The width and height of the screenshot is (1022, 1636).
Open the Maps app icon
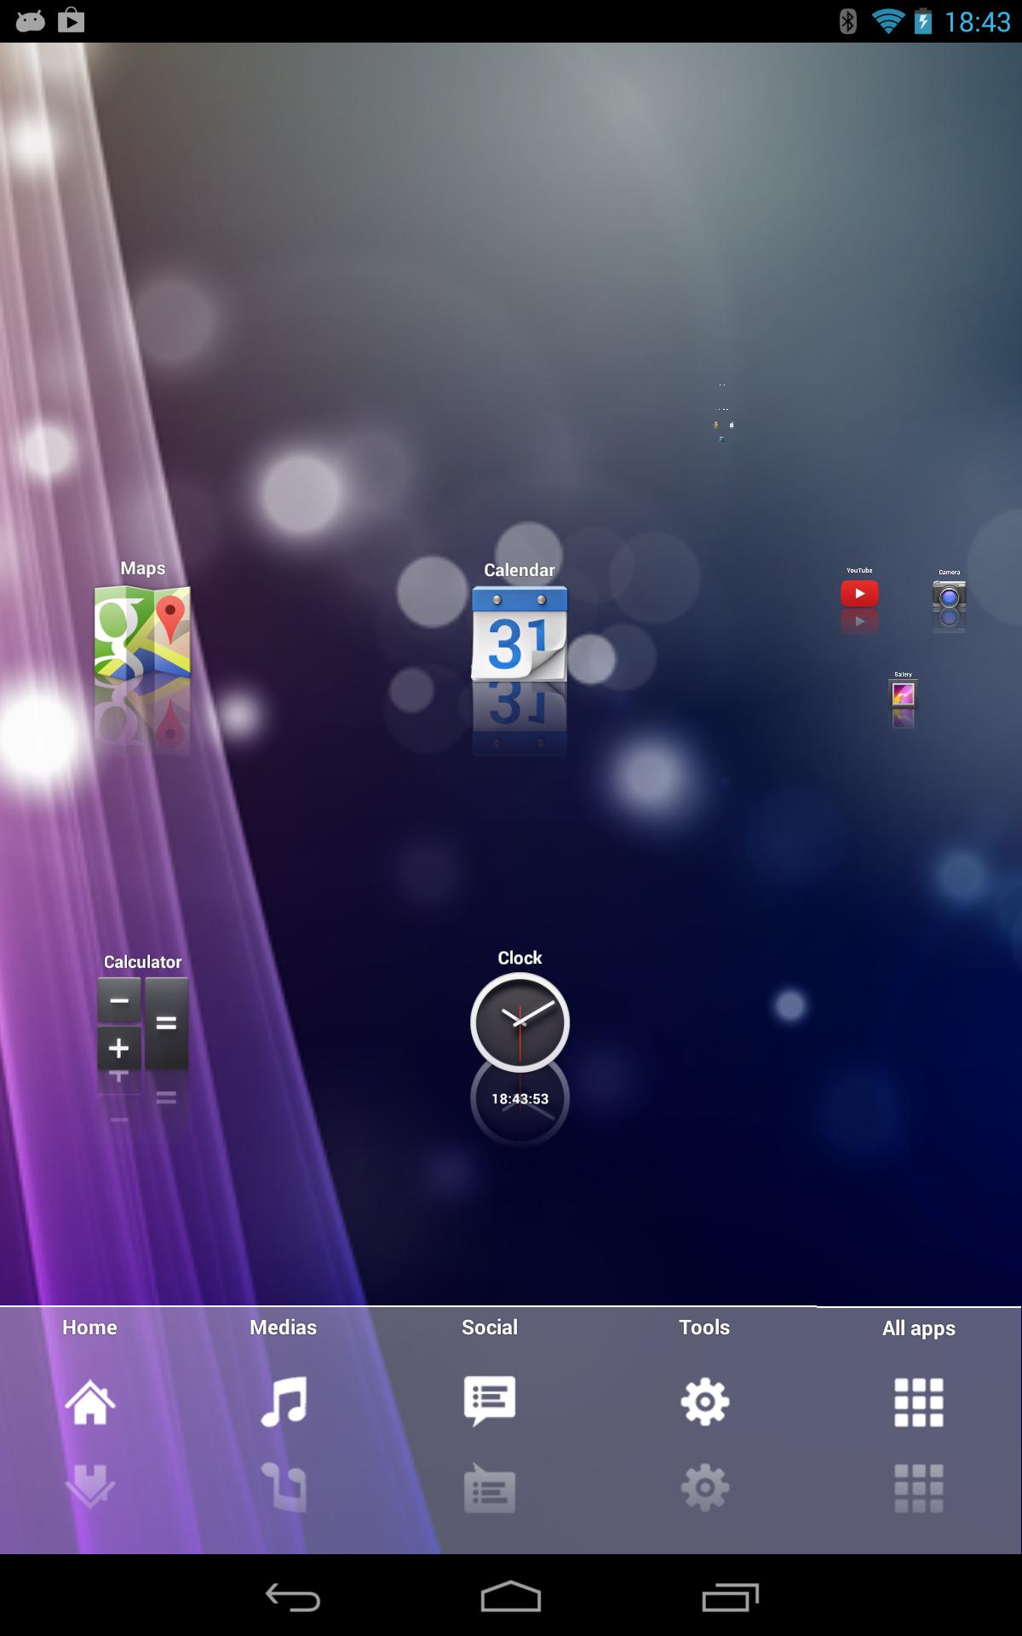(x=142, y=631)
